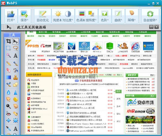Select the blue Gradient tool
This screenshot has width=162, height=136.
click(x=9, y=77)
